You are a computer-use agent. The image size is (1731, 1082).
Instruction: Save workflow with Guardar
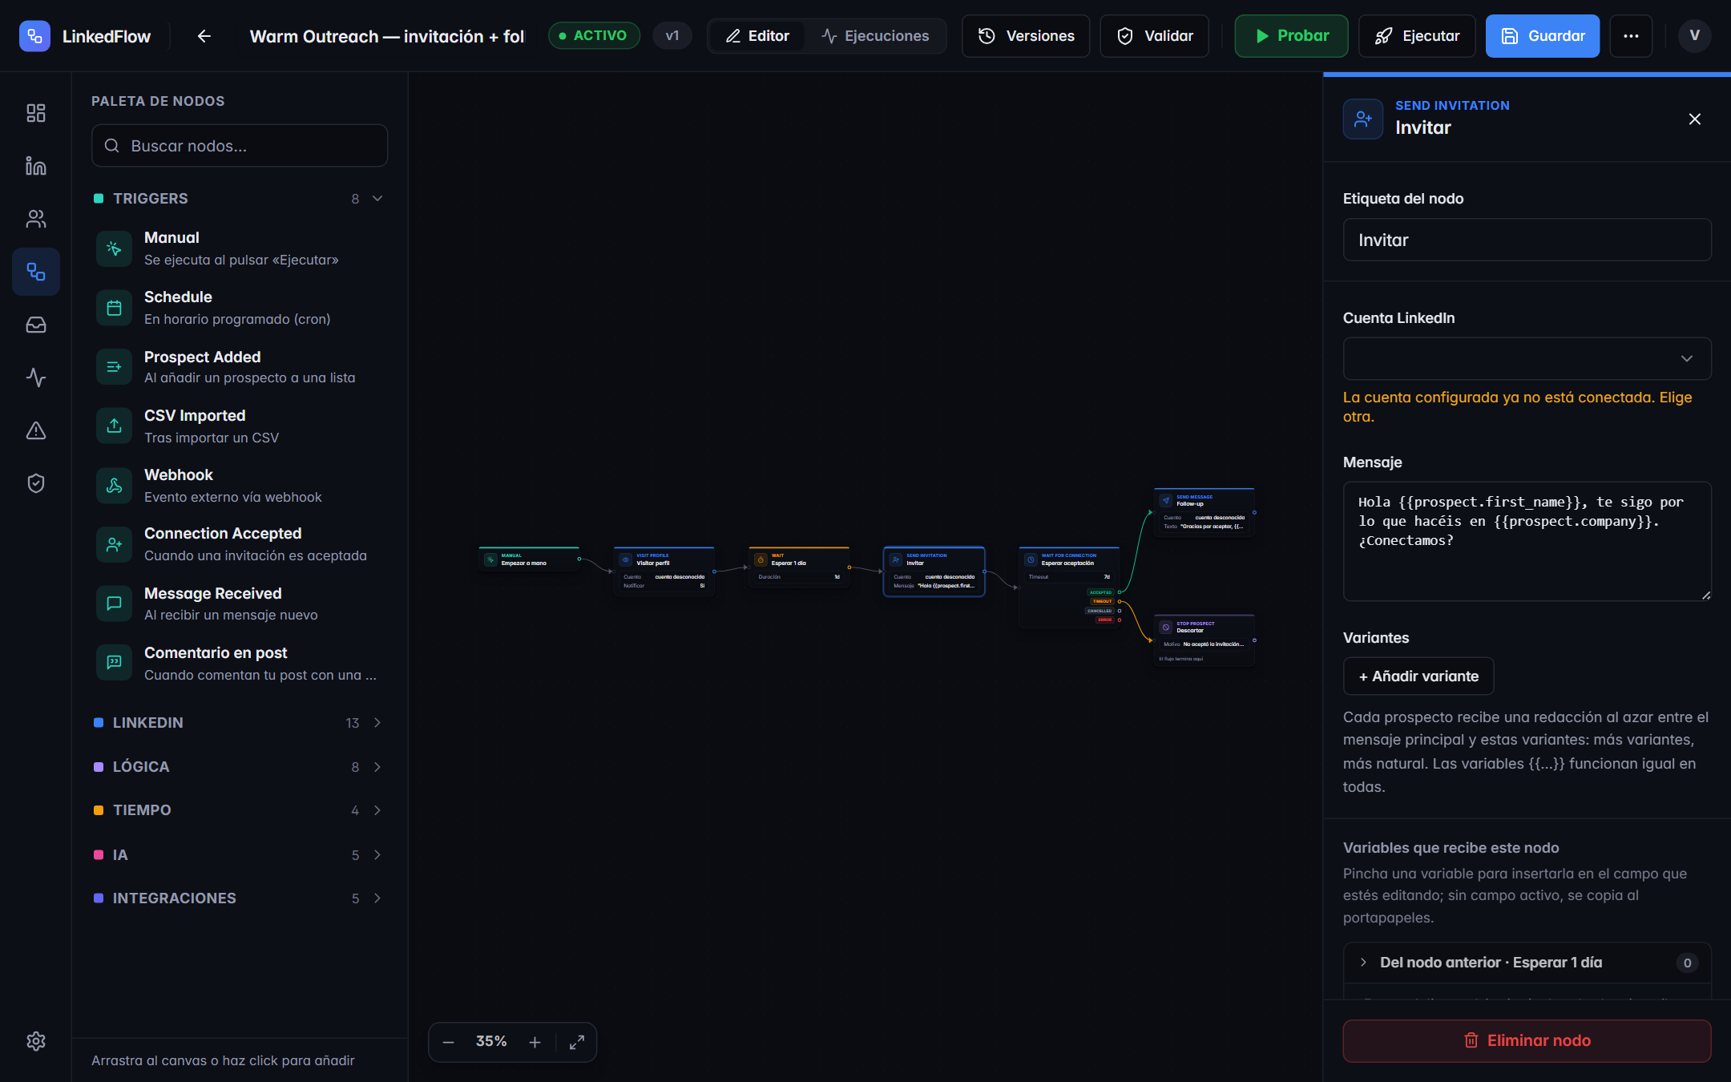(1543, 36)
